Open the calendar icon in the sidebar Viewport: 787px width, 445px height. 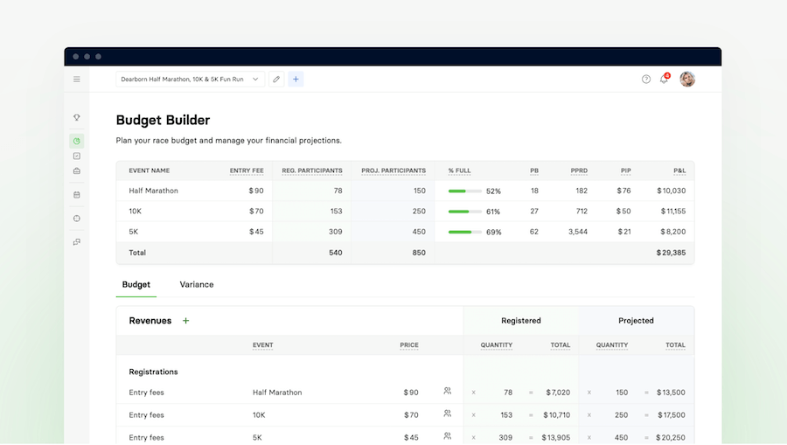77,195
